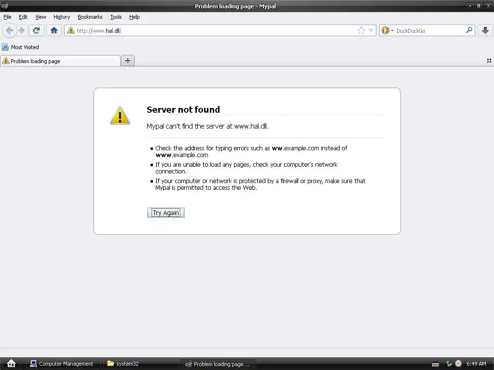Go back using the back arrow
The width and height of the screenshot is (494, 370).
(10, 30)
